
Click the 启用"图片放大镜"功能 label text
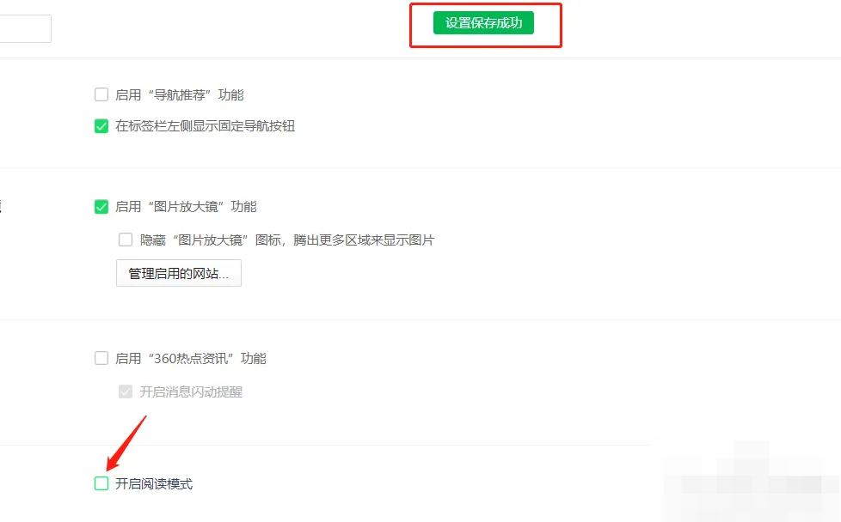[186, 207]
